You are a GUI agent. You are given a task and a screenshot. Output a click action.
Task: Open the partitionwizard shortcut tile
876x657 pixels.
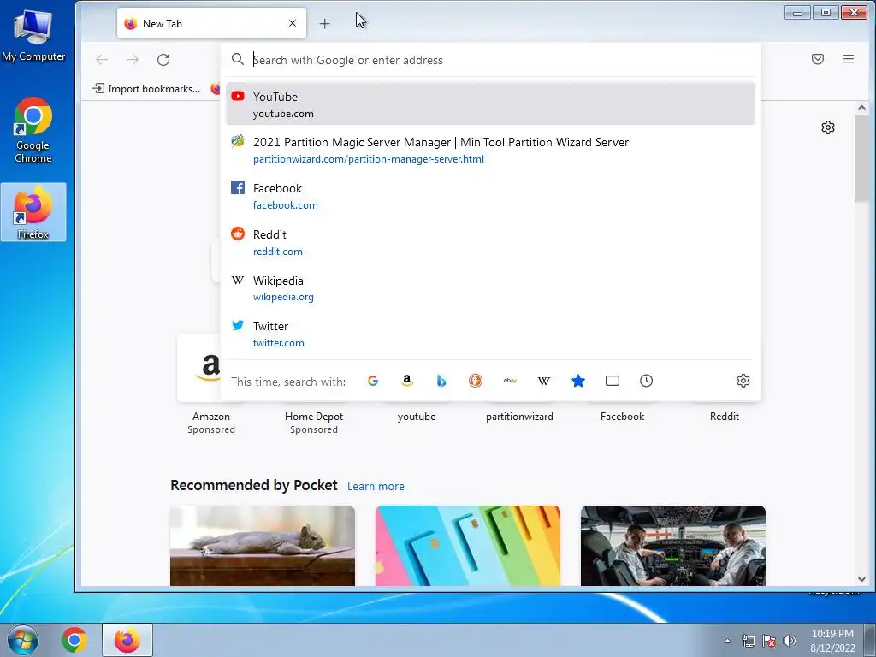point(519,417)
